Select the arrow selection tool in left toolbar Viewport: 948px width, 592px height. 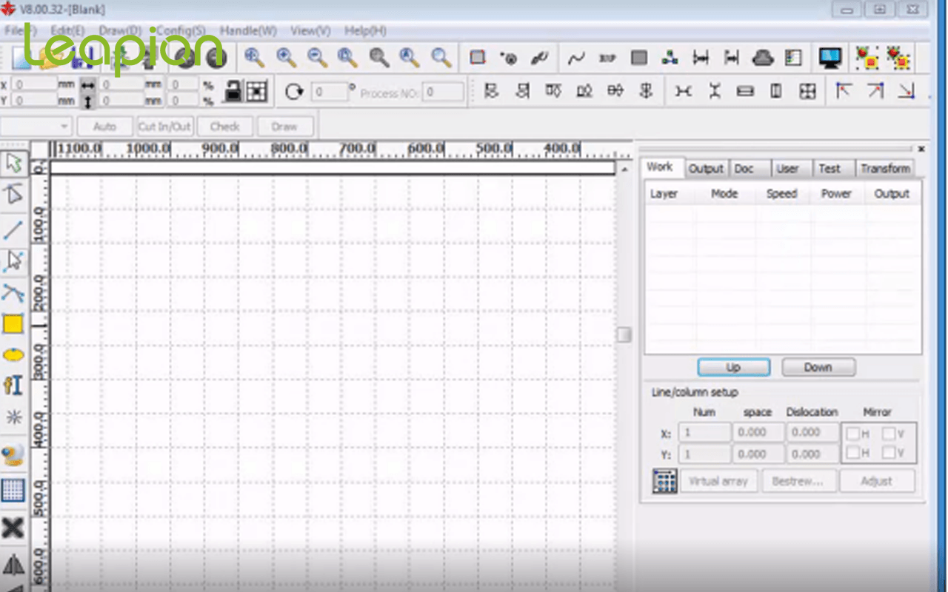(x=13, y=164)
